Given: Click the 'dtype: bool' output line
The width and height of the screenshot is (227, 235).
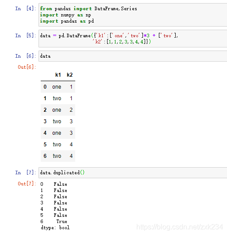Looking at the screenshot, I should click(55, 227).
